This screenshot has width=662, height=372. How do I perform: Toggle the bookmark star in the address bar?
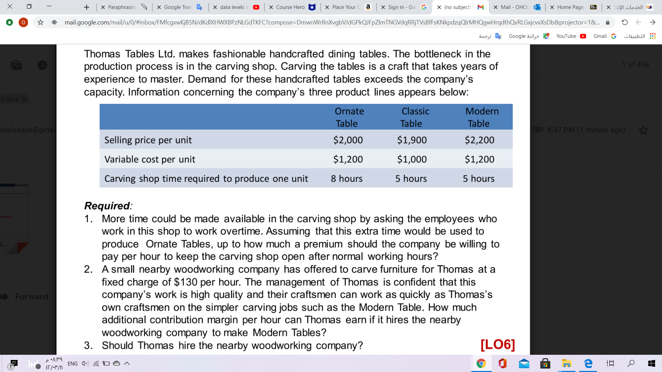[40, 22]
